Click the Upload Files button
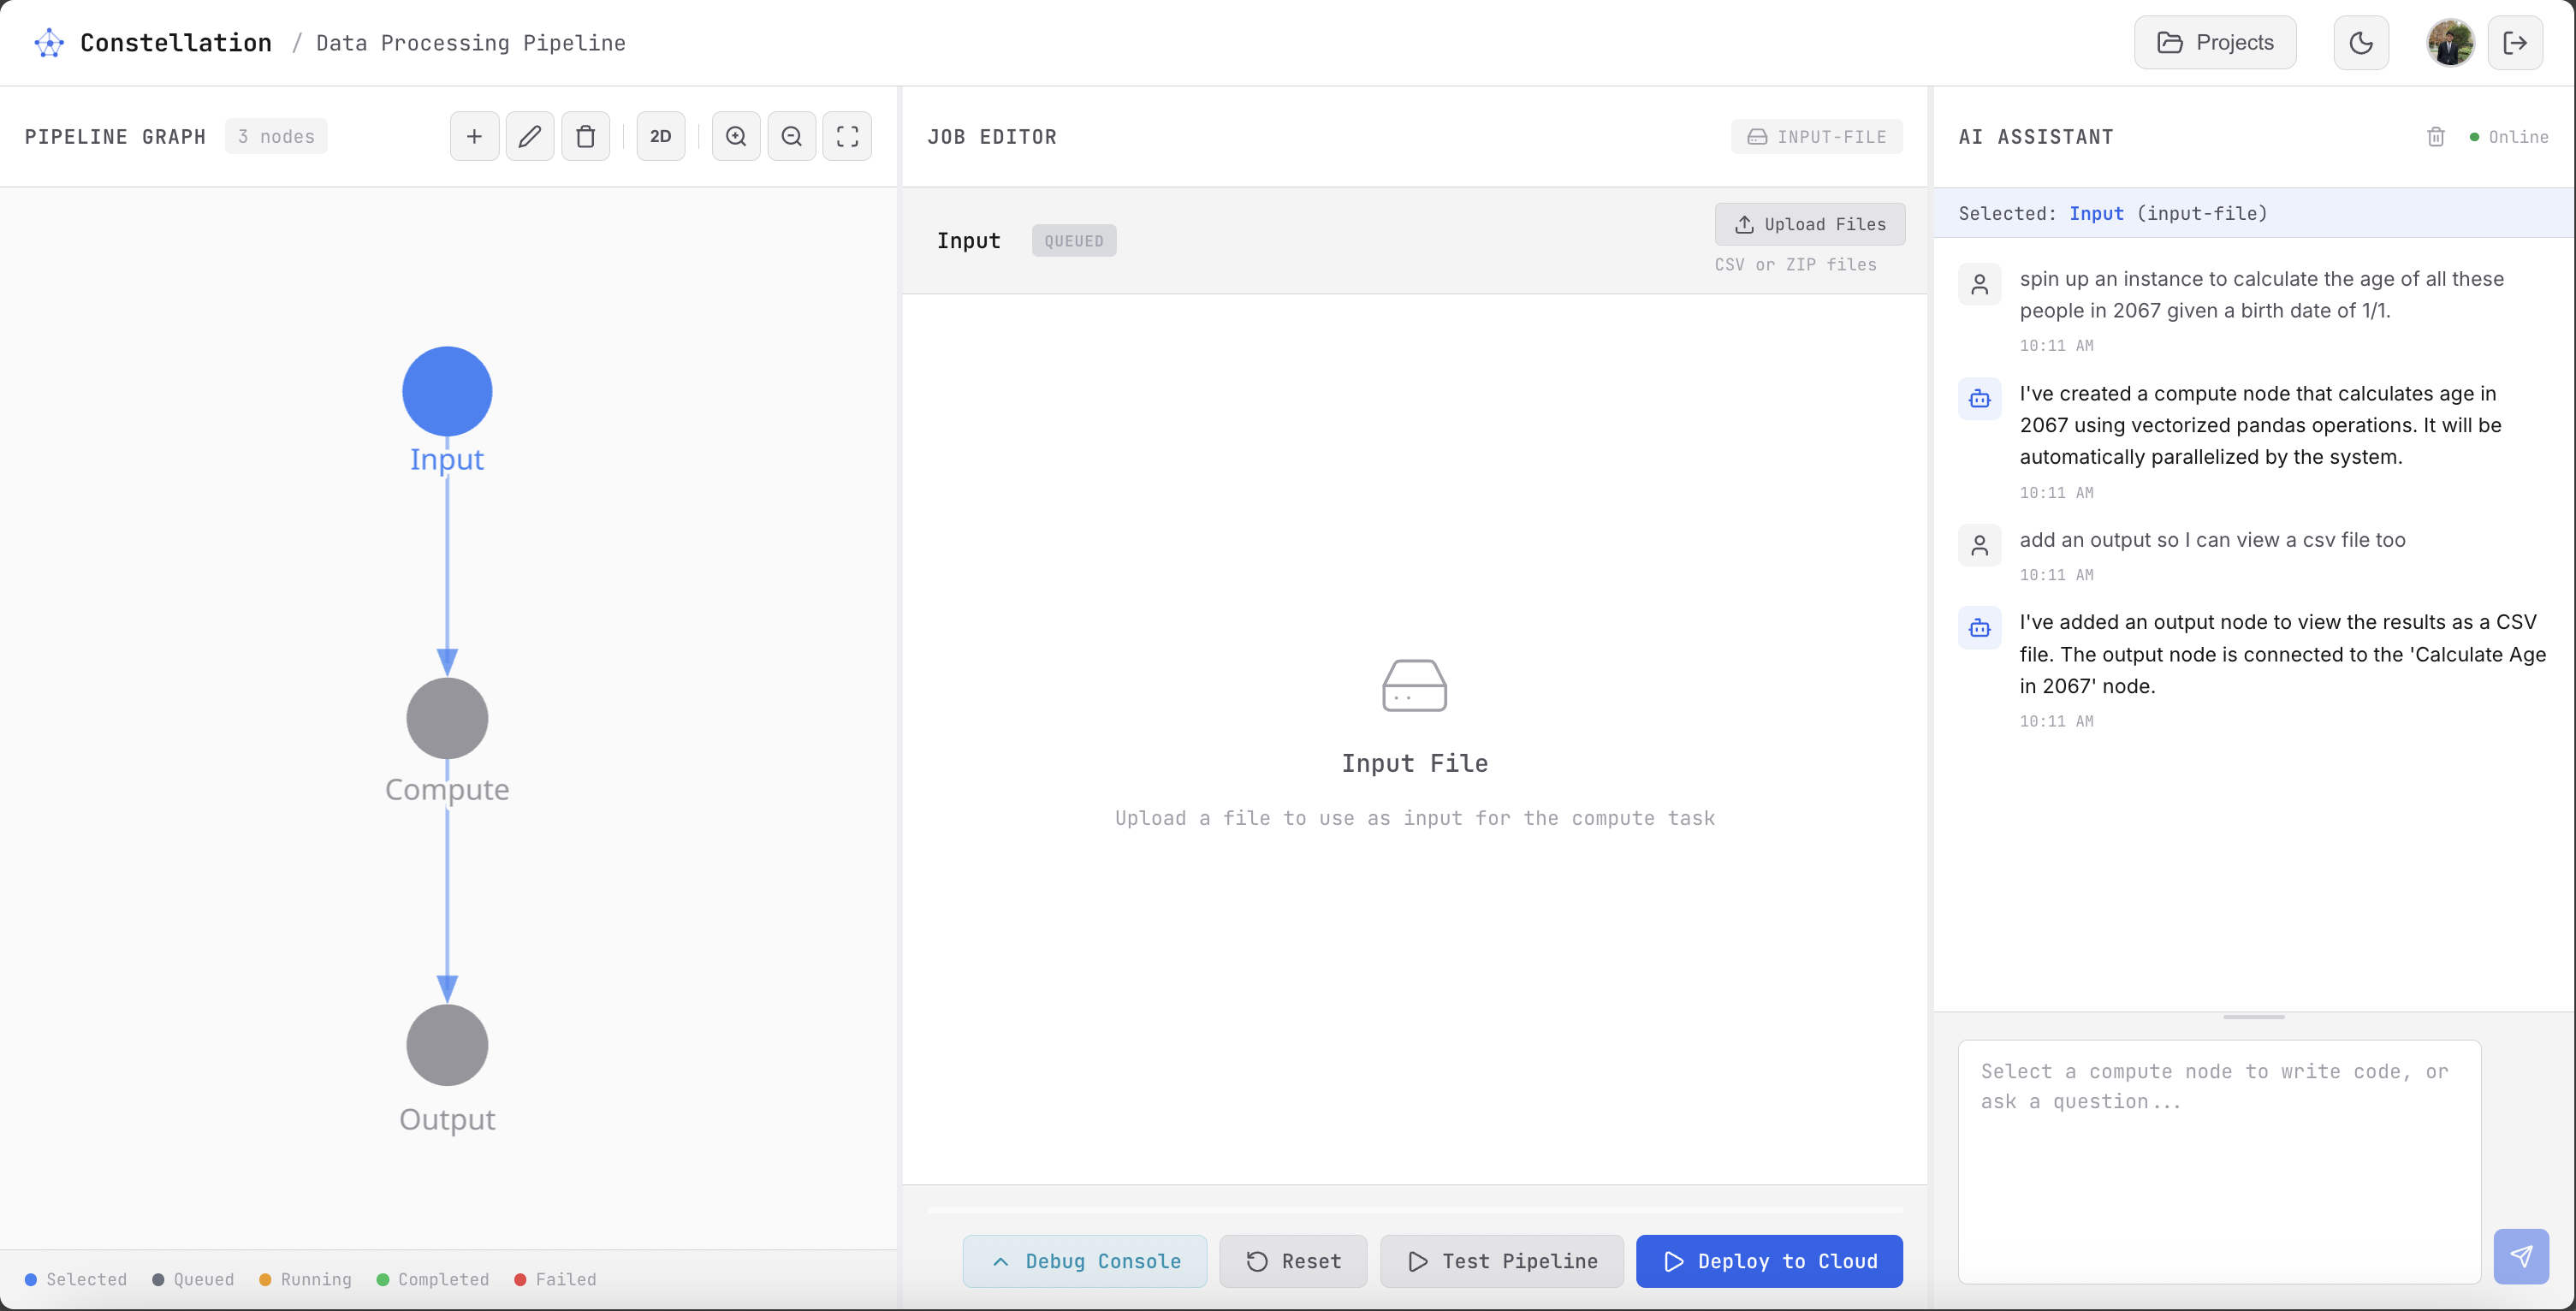The image size is (2576, 1311). click(x=1810, y=224)
